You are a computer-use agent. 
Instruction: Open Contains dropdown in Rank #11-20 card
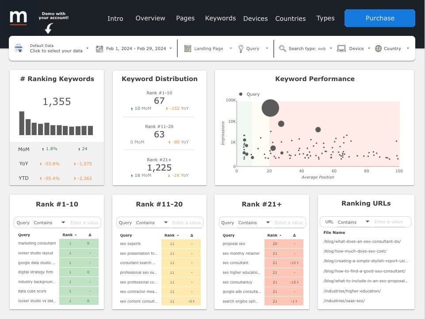(x=152, y=222)
